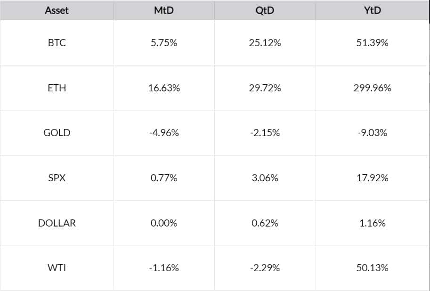Click ETH month-to-date value 16.63%
This screenshot has width=430, height=291.
tap(164, 88)
